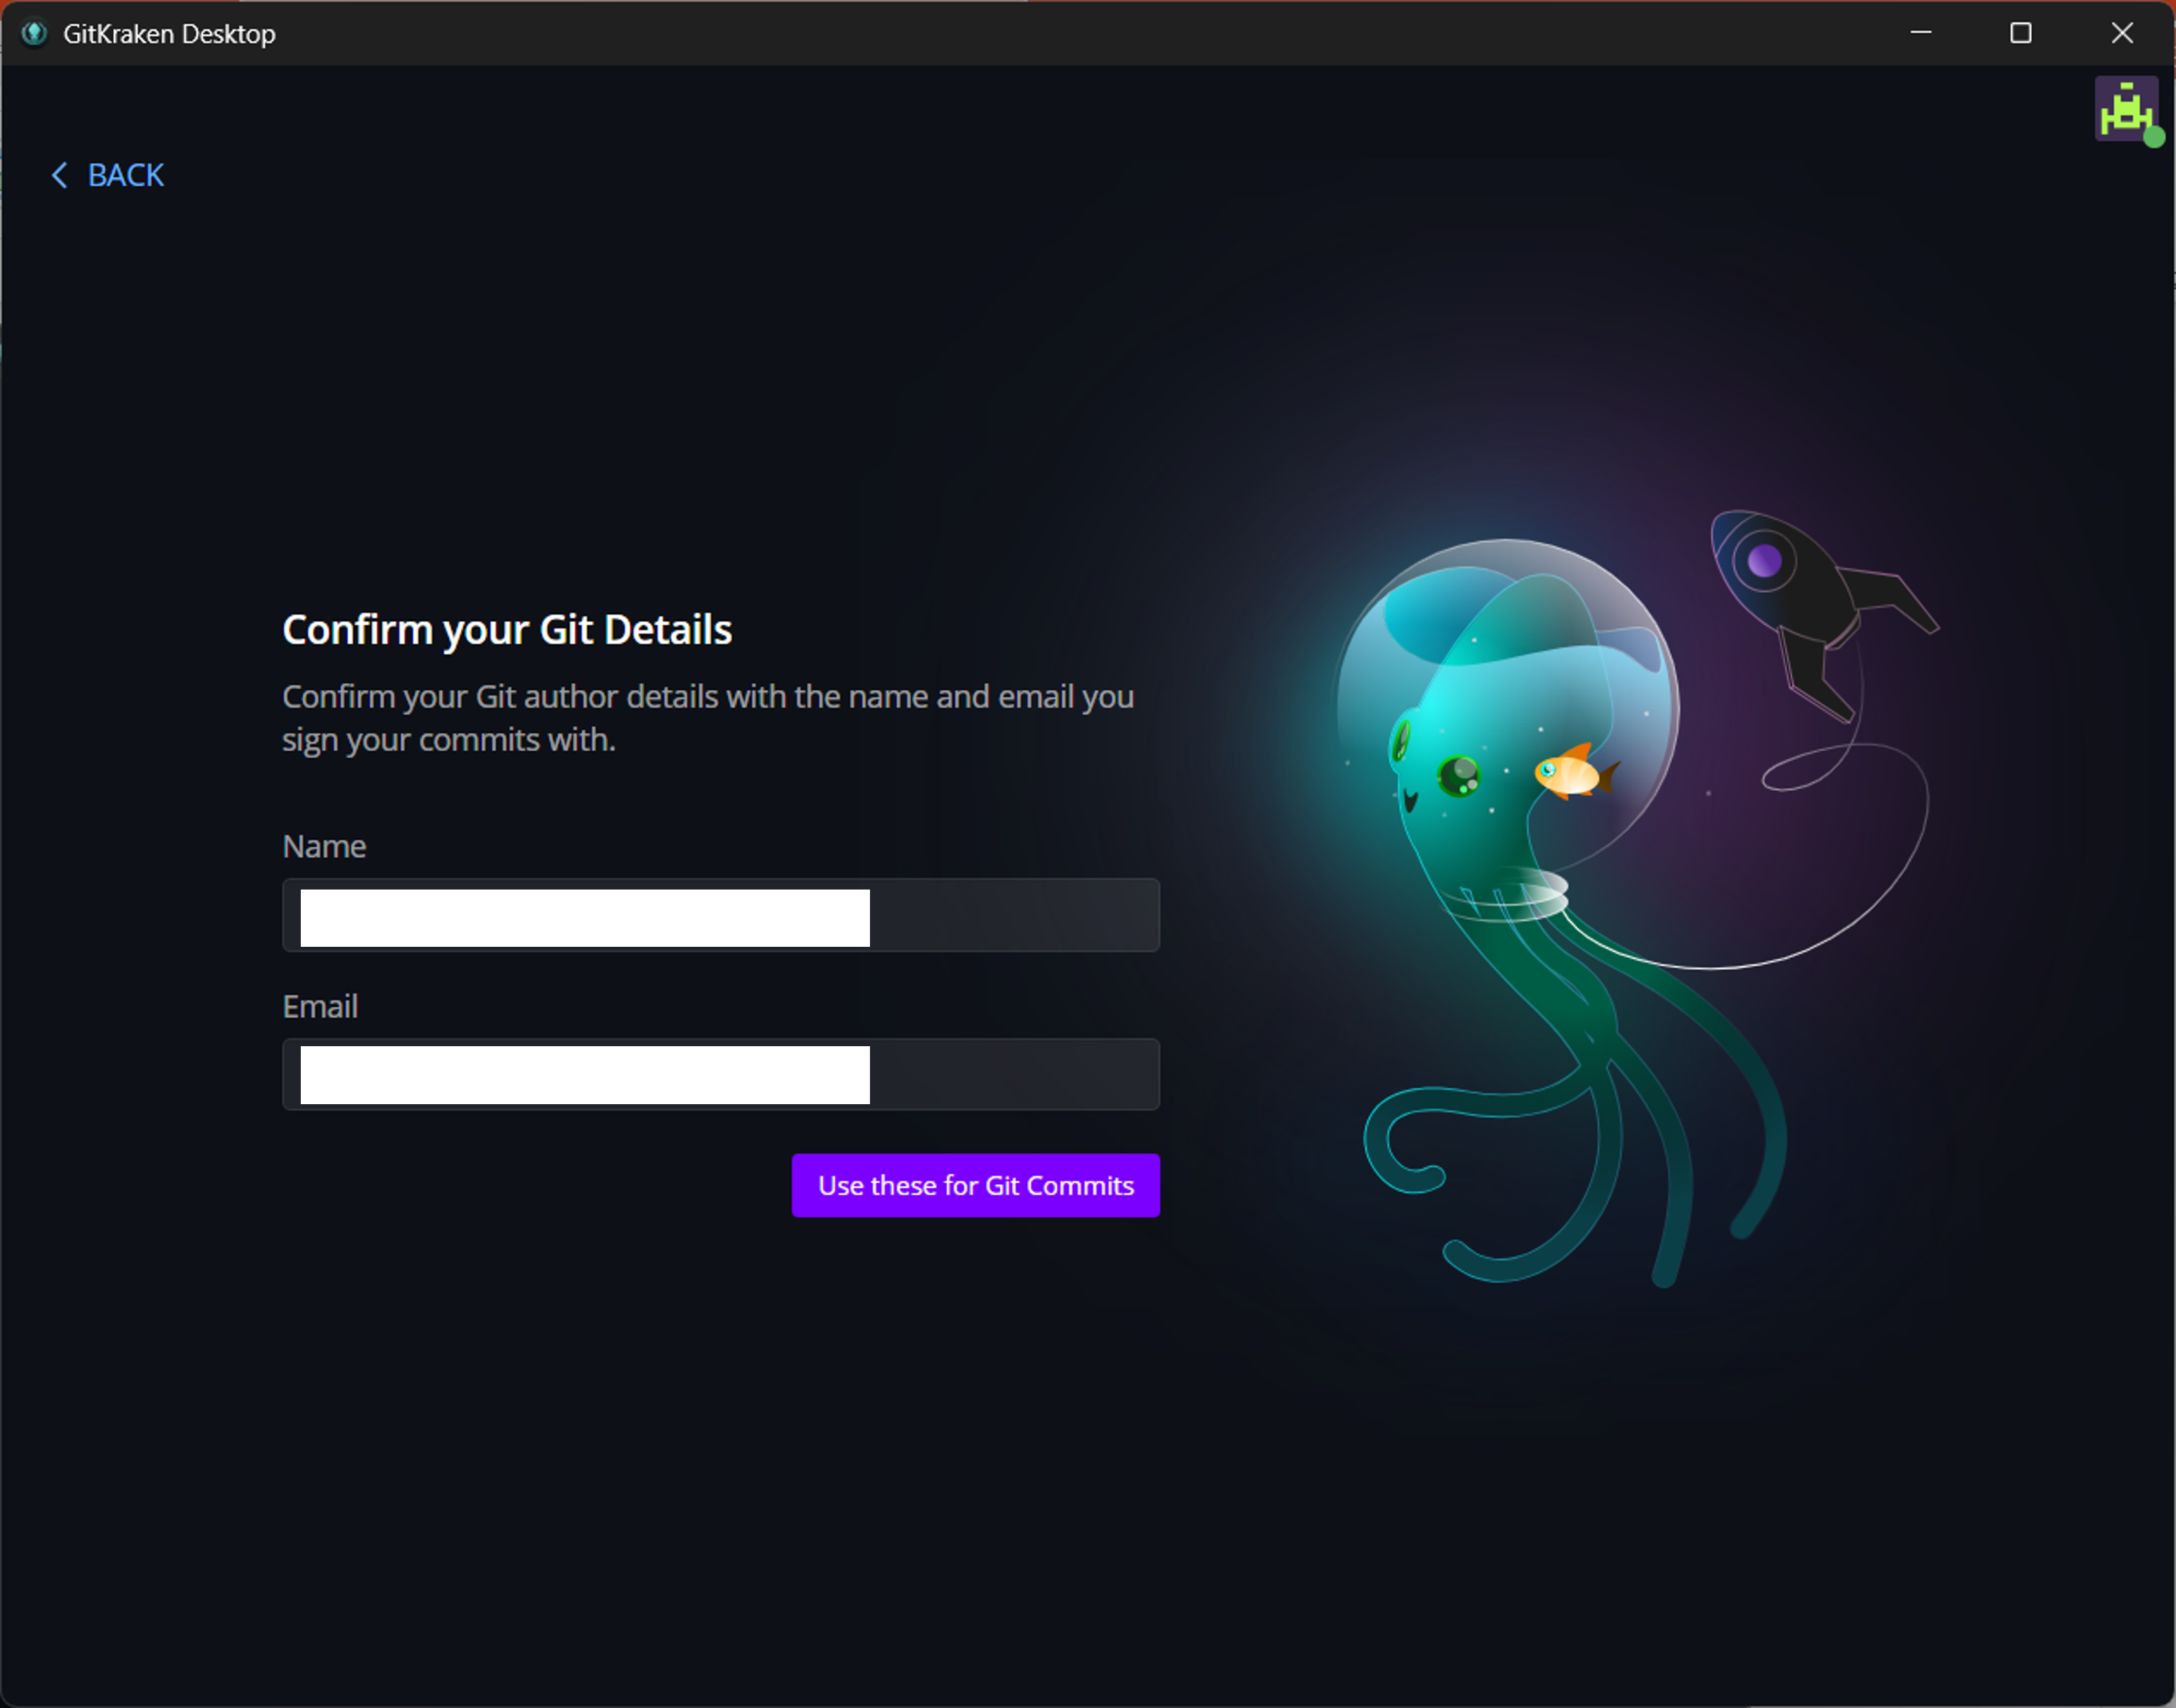This screenshot has width=2176, height=1708.
Task: Click the Confirm your Git Details heading
Action: [x=507, y=630]
